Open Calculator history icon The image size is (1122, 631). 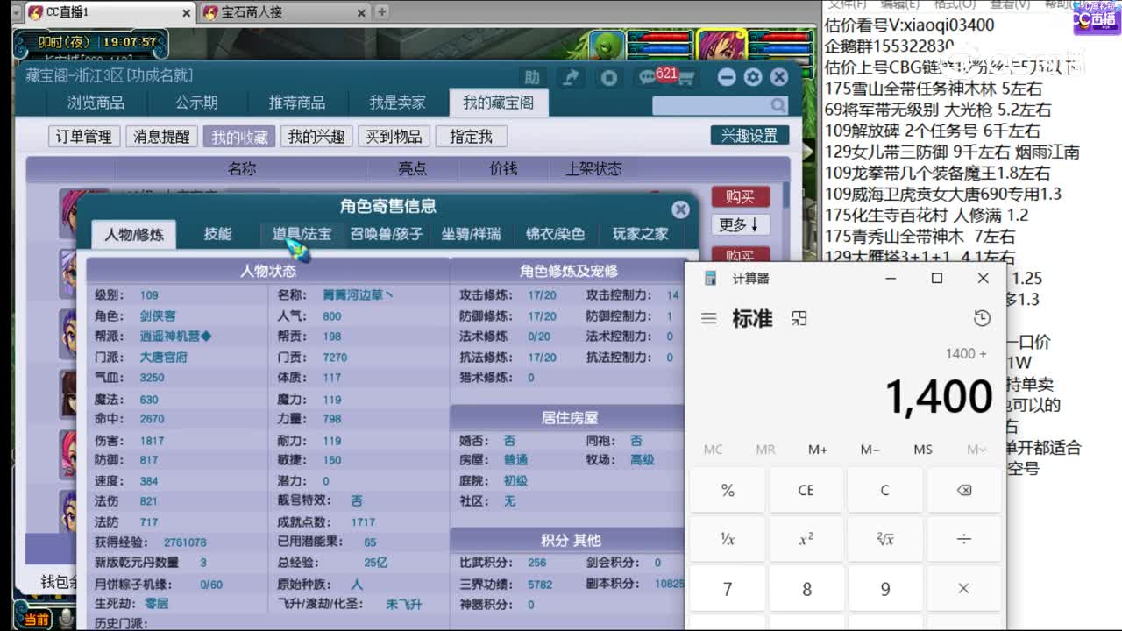[983, 318]
